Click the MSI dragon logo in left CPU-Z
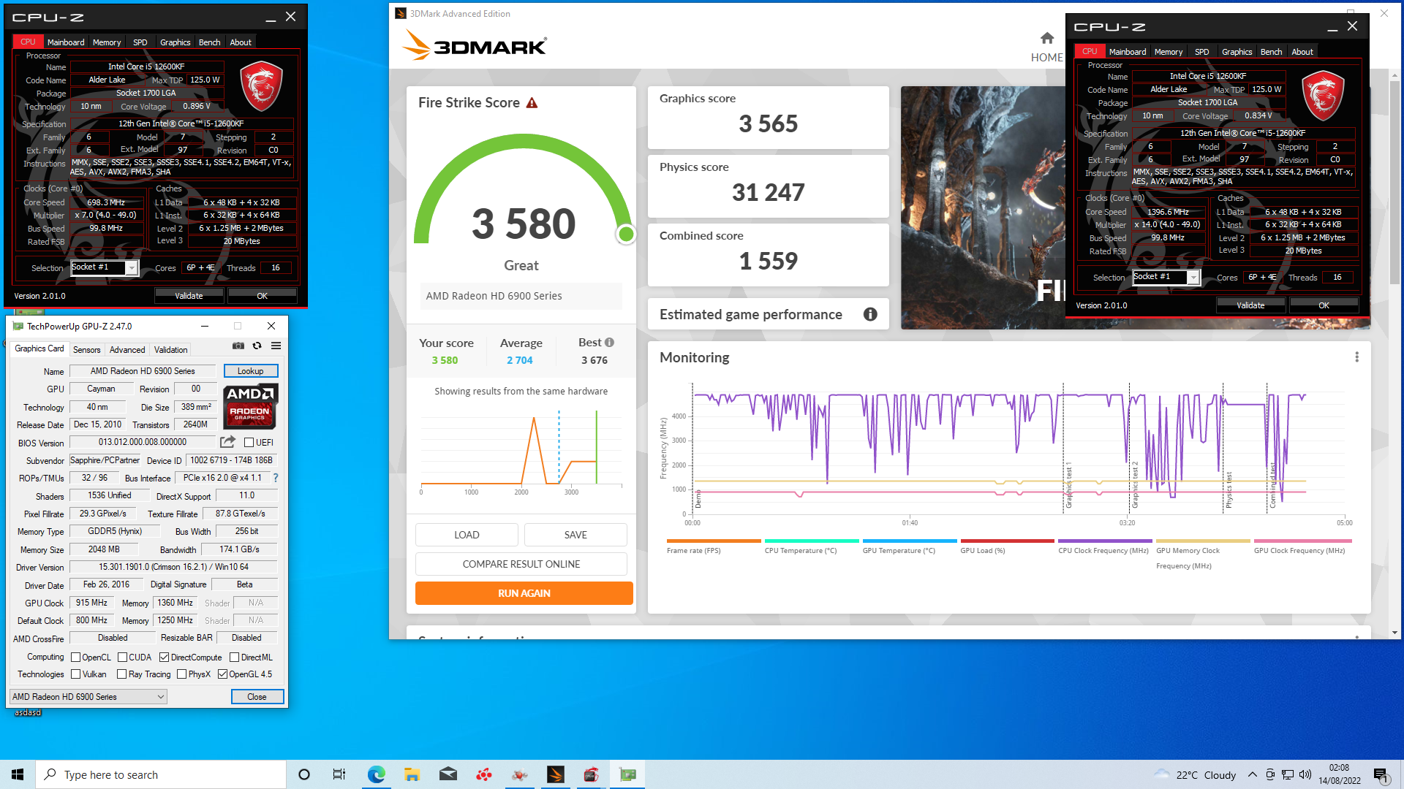 261,85
